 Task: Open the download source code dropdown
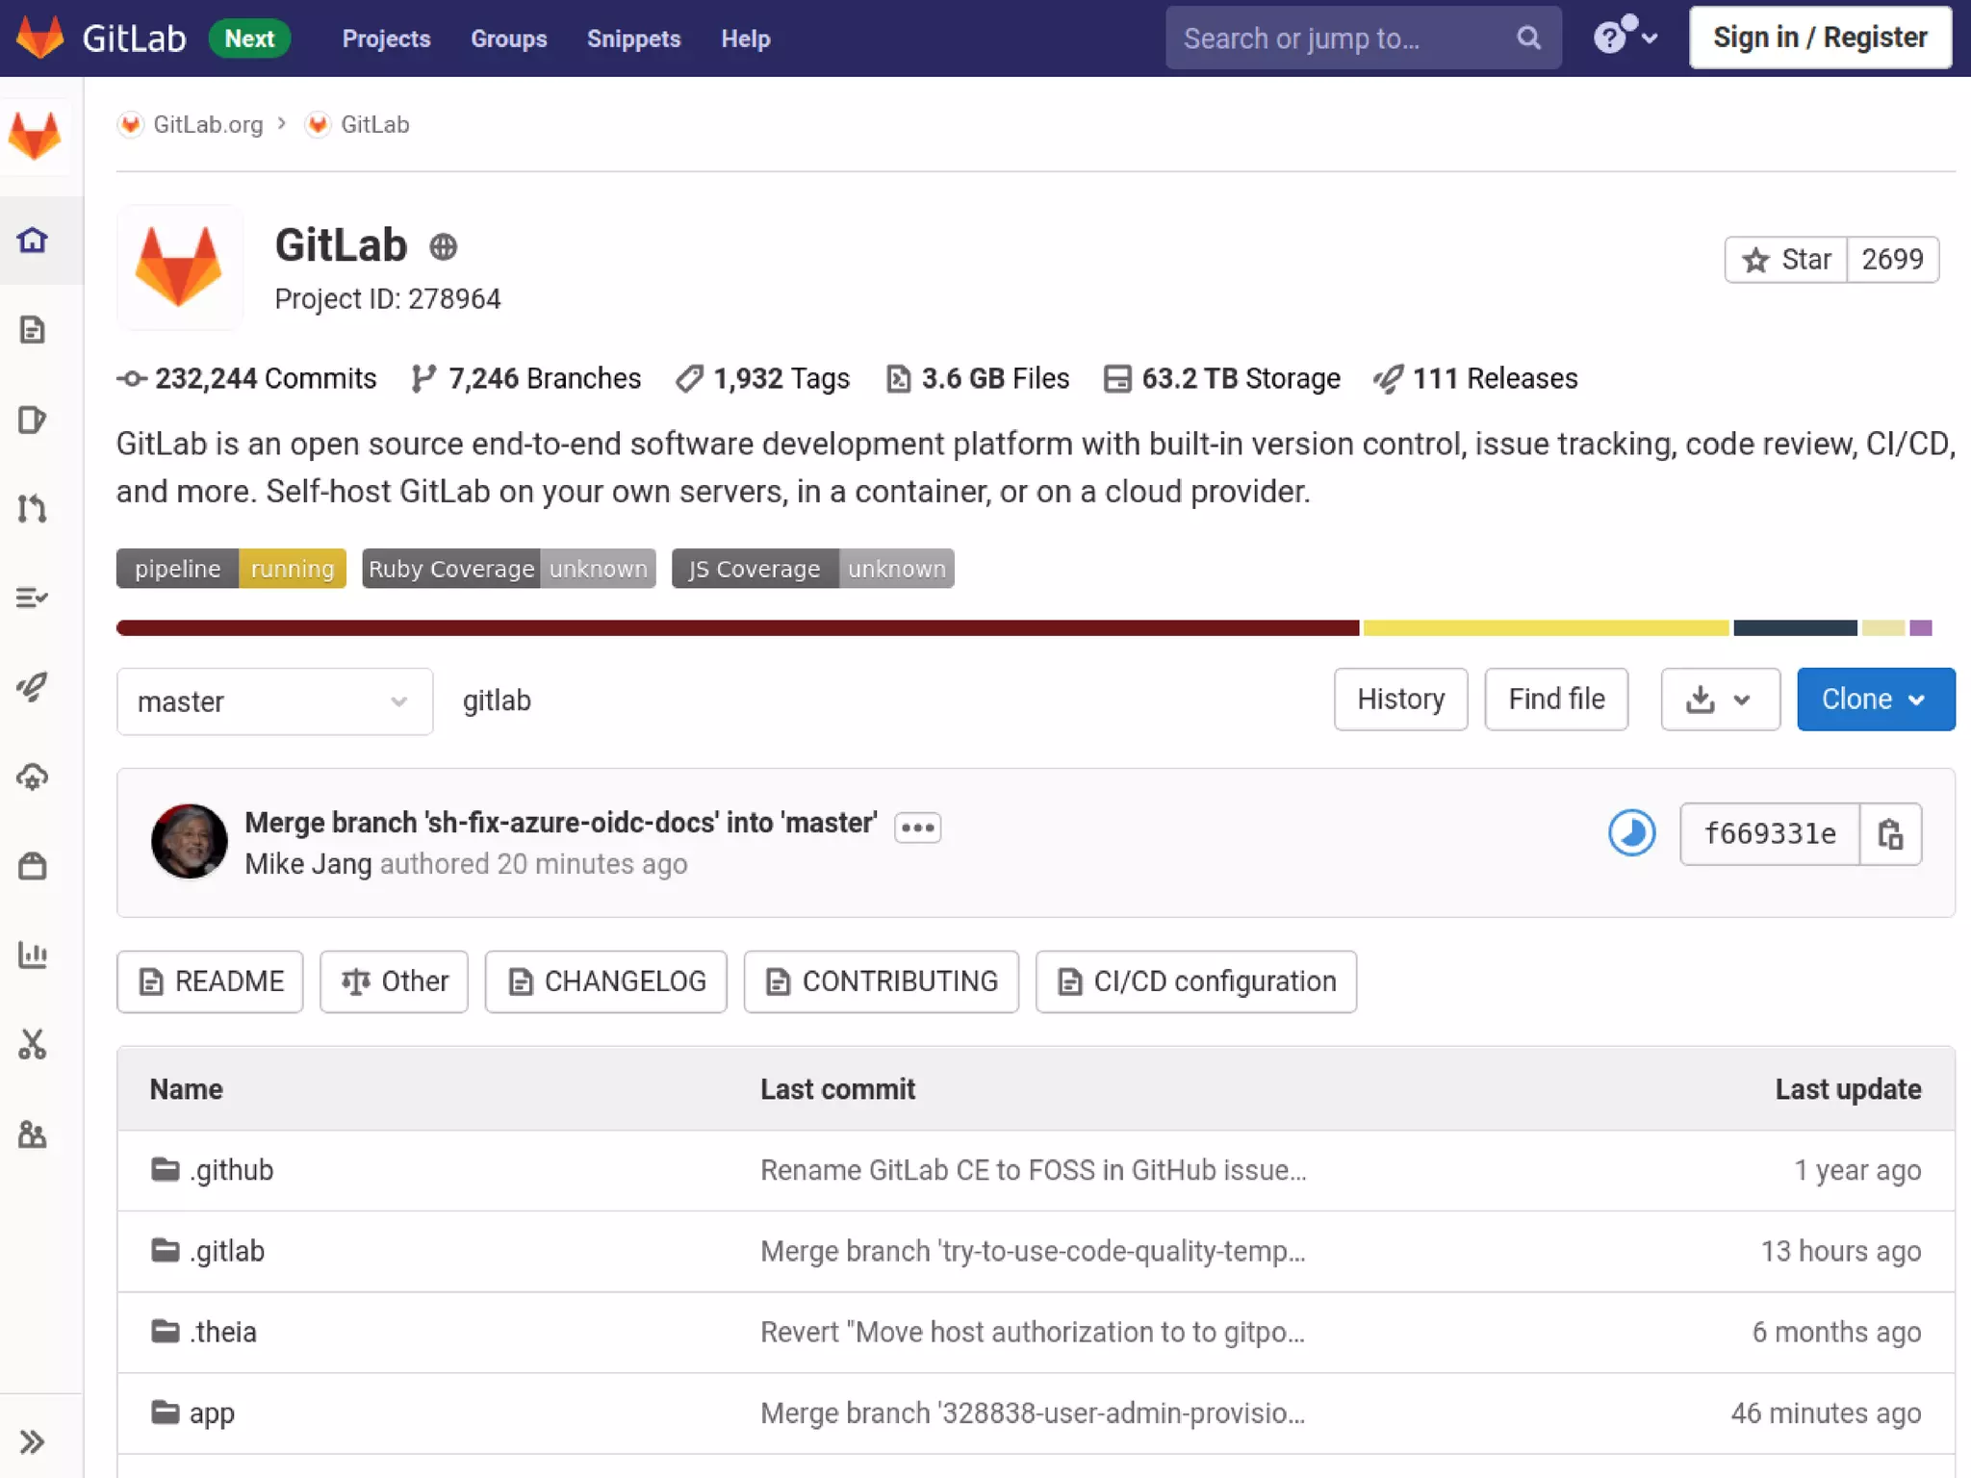1720,700
